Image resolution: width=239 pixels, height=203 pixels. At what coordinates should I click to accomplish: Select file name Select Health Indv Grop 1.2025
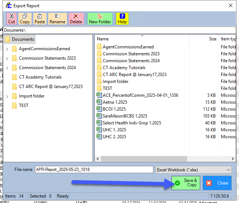(132, 123)
